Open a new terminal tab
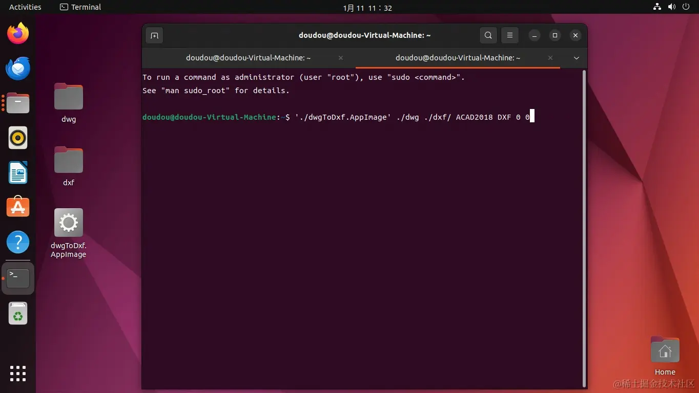 pyautogui.click(x=154, y=35)
